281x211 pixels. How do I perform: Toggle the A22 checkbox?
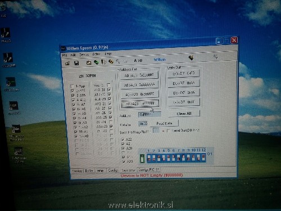123,140
